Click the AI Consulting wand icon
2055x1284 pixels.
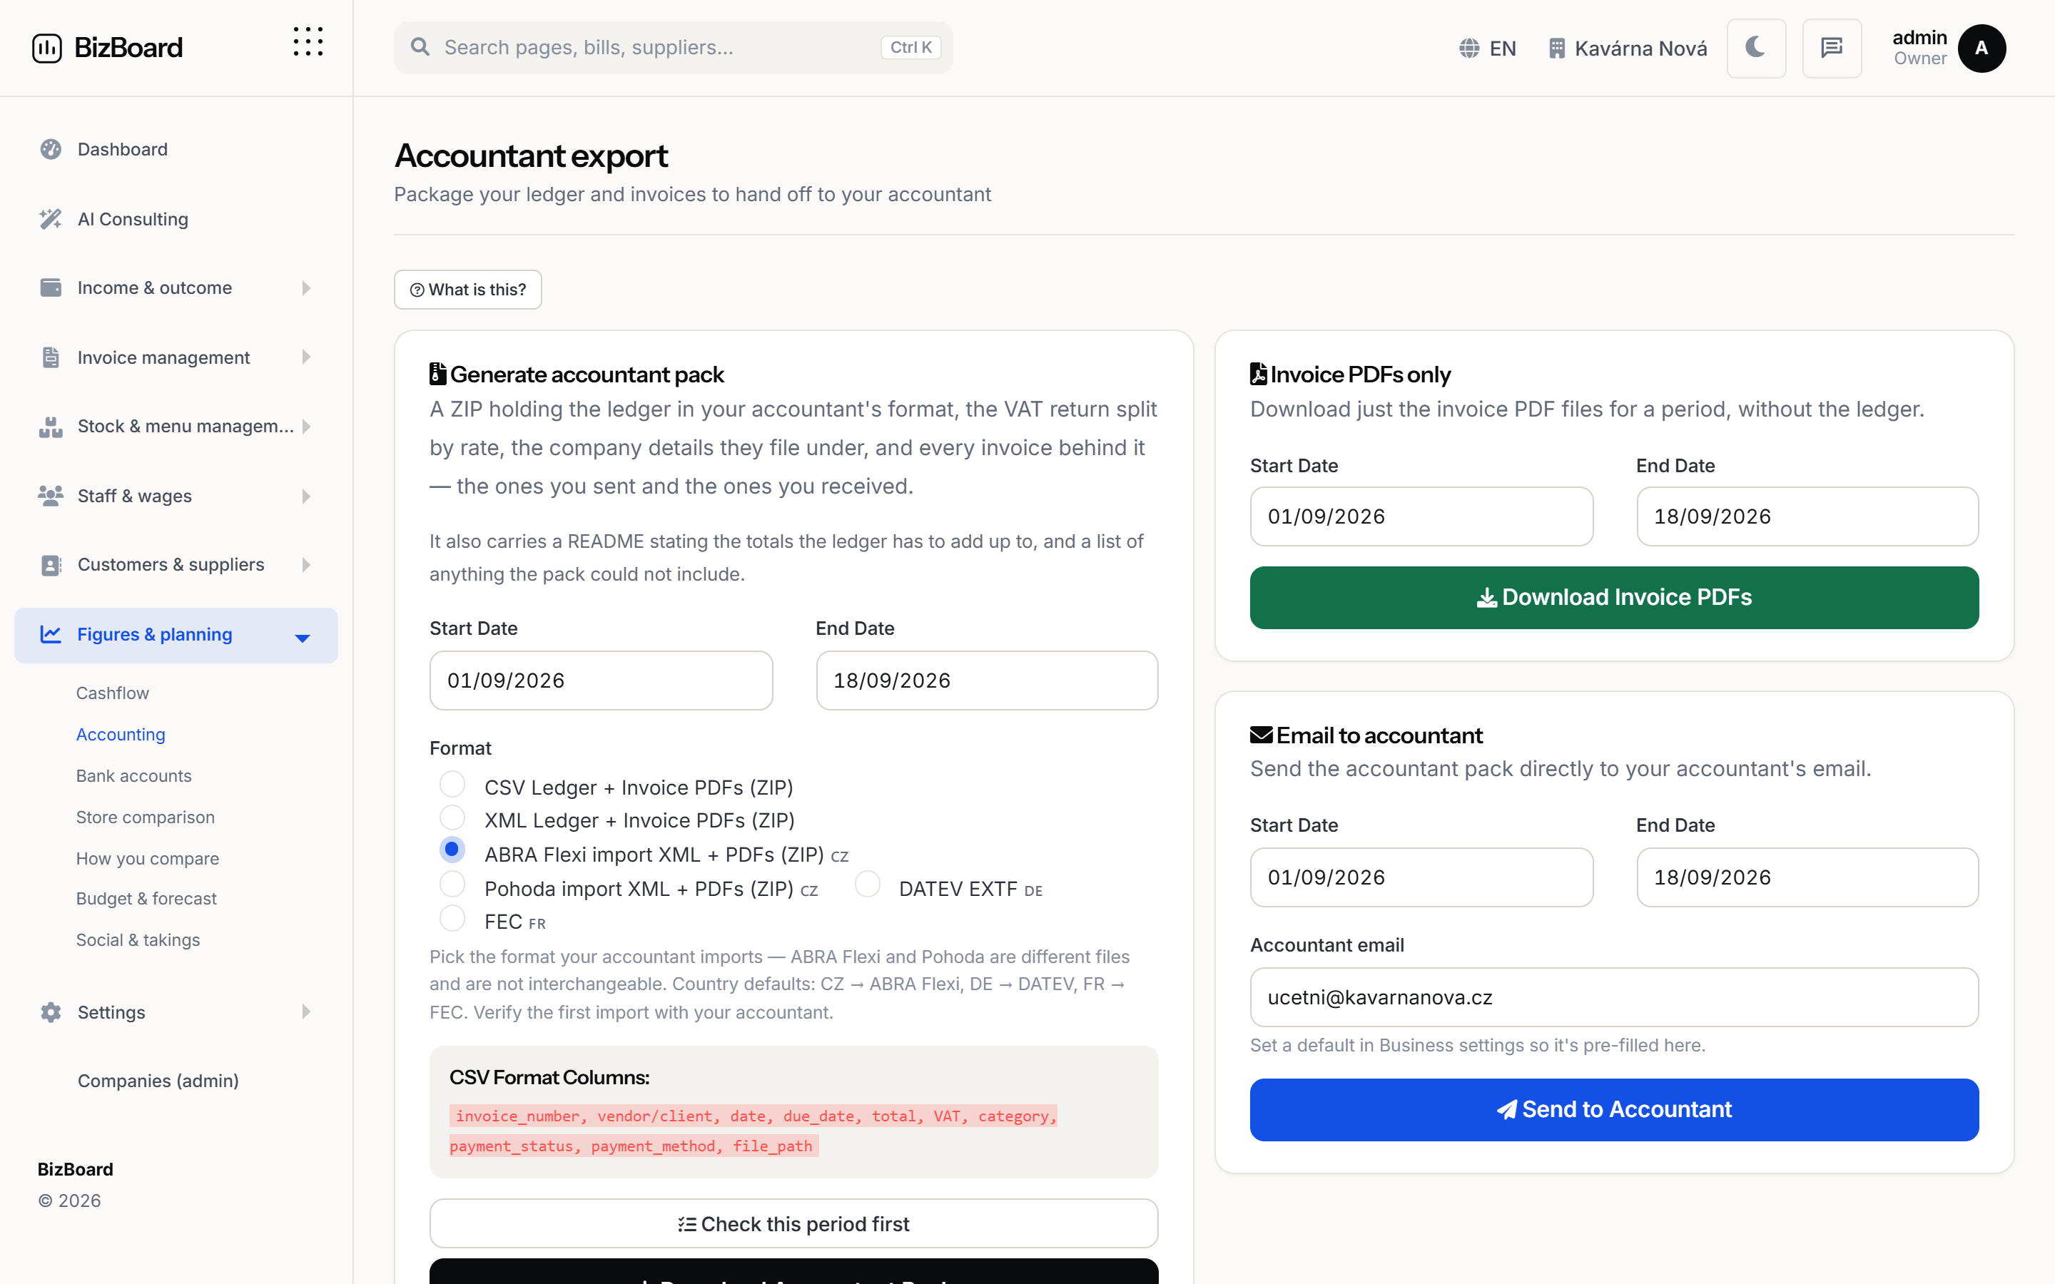(51, 219)
